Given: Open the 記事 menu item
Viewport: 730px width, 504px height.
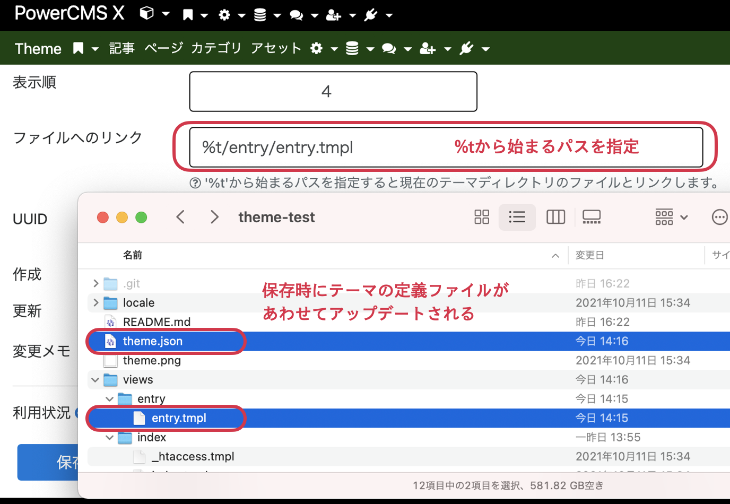Looking at the screenshot, I should tap(122, 48).
